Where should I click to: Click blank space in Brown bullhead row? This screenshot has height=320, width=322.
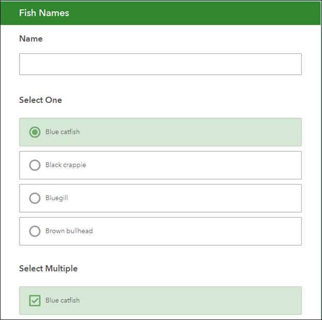click(x=206, y=231)
